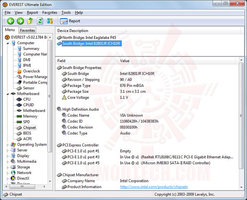Select the Memory tree item
247x200 pixels.
click(30, 116)
